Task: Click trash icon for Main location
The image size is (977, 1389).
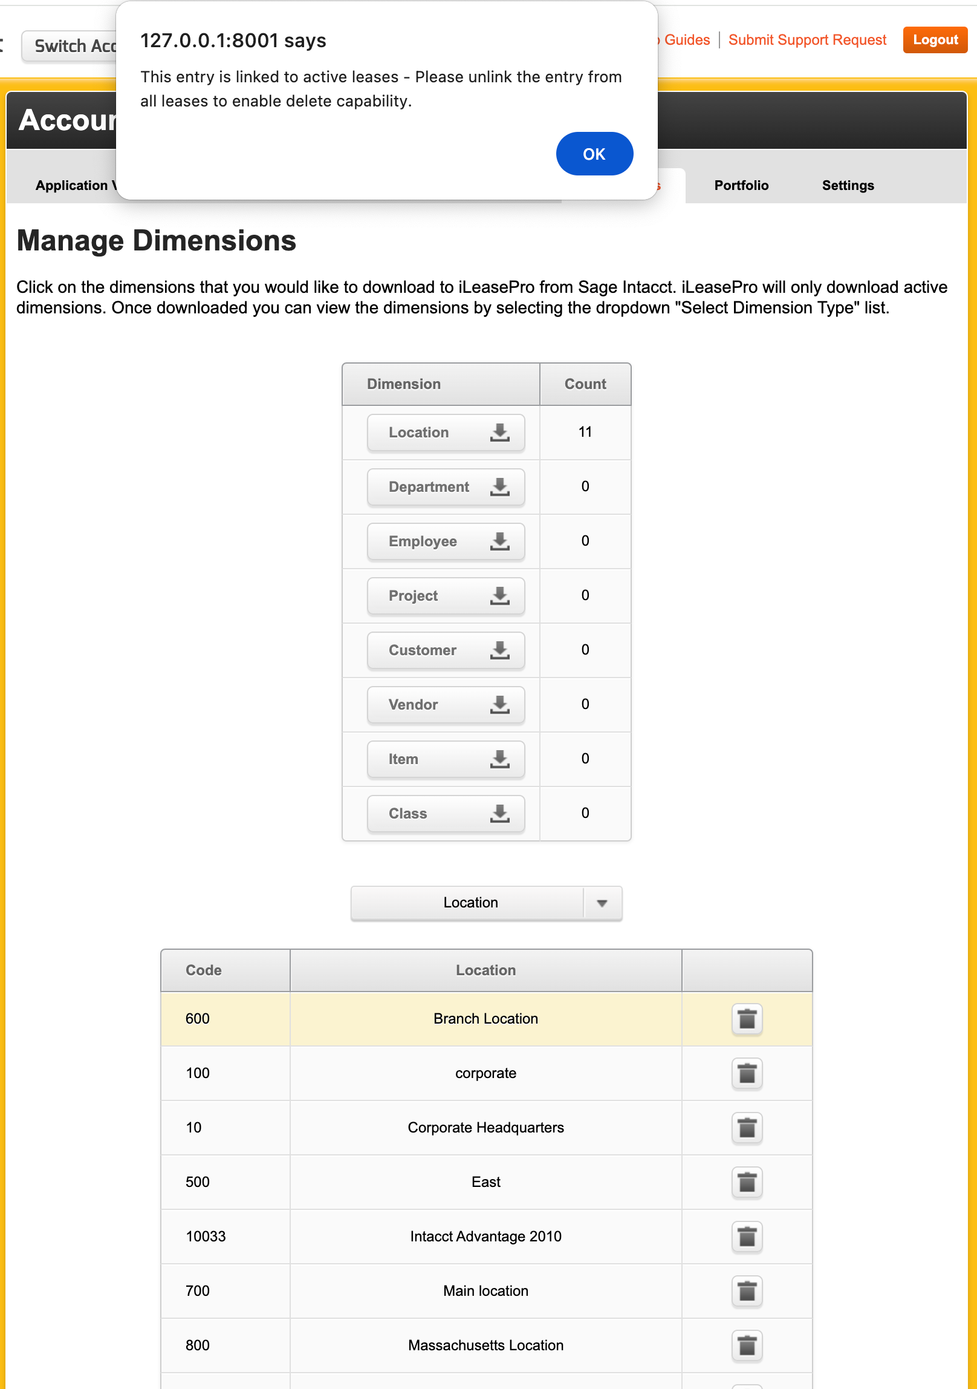Action: coord(747,1291)
